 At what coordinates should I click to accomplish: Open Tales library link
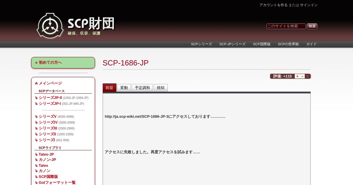point(43,166)
